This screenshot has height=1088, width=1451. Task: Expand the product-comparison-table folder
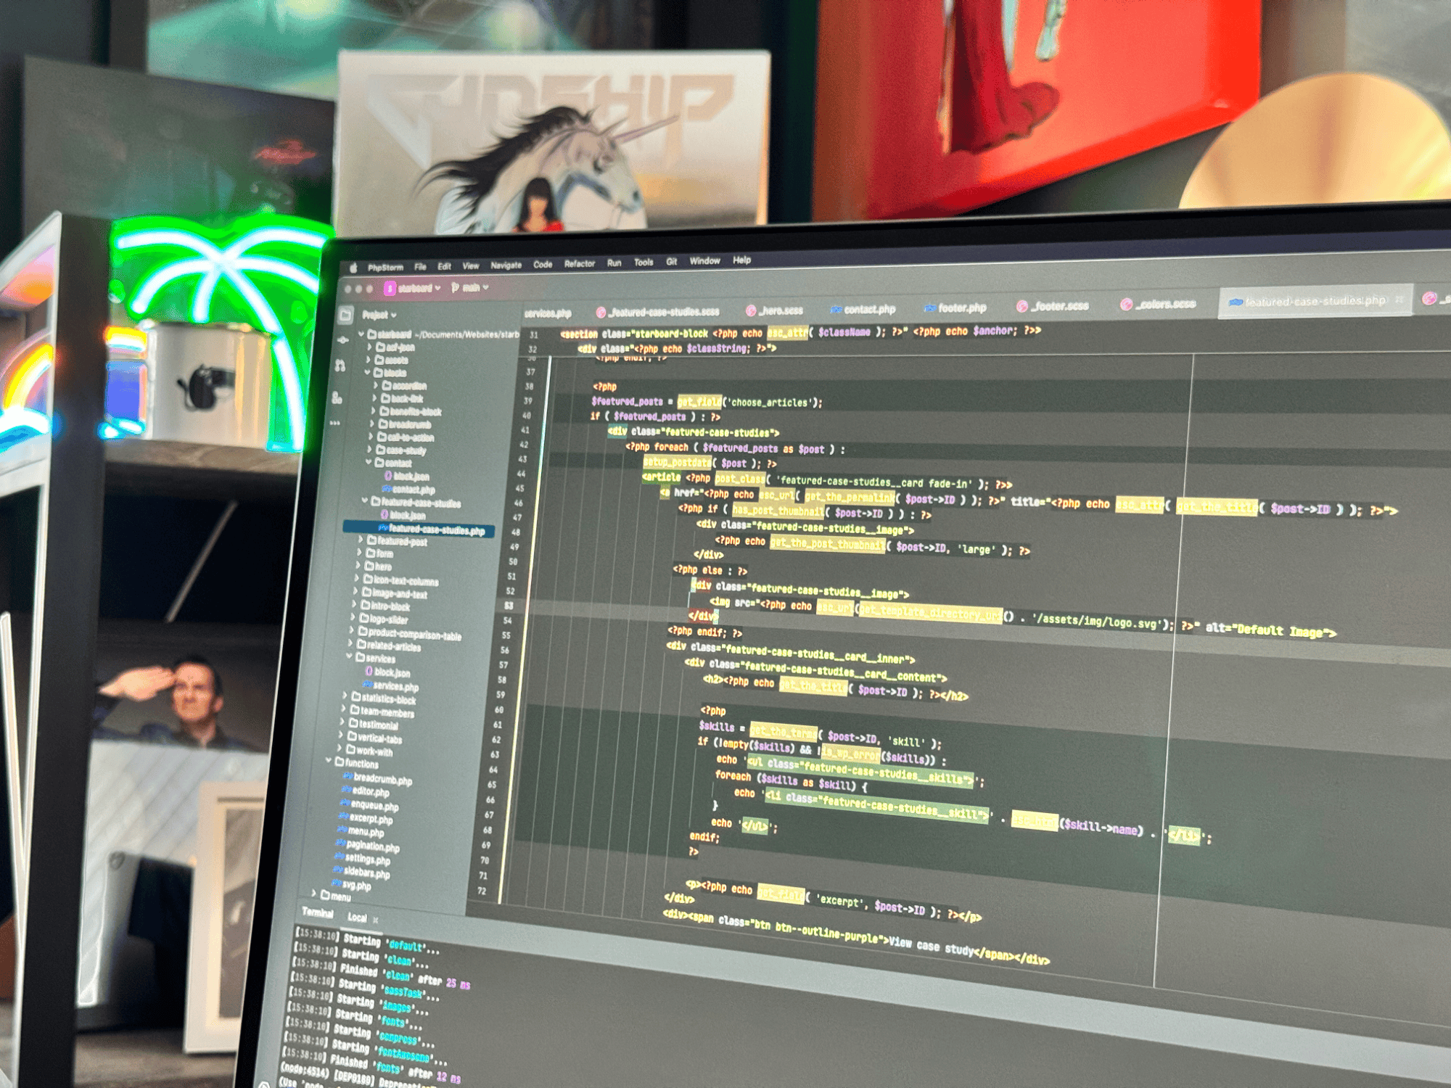click(x=353, y=632)
